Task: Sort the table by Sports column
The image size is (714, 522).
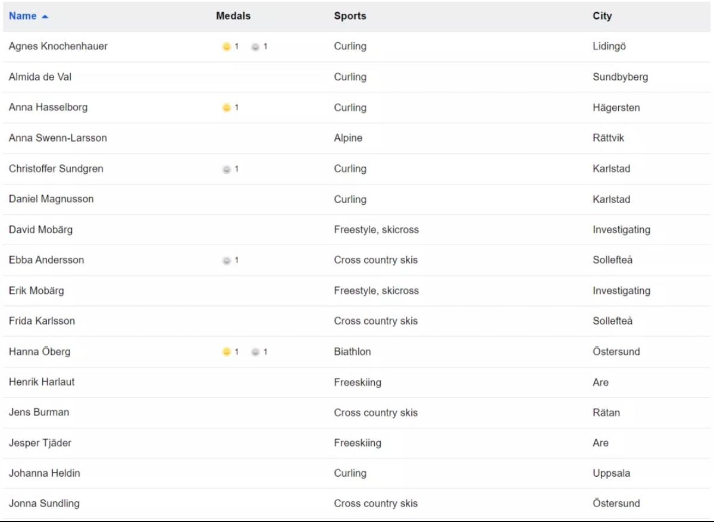Action: click(x=350, y=16)
